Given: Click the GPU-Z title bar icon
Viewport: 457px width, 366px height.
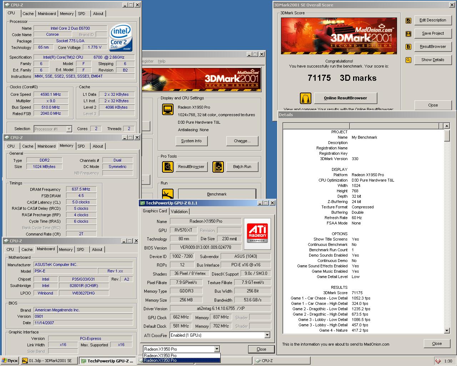Looking at the screenshot, I should [x=142, y=203].
